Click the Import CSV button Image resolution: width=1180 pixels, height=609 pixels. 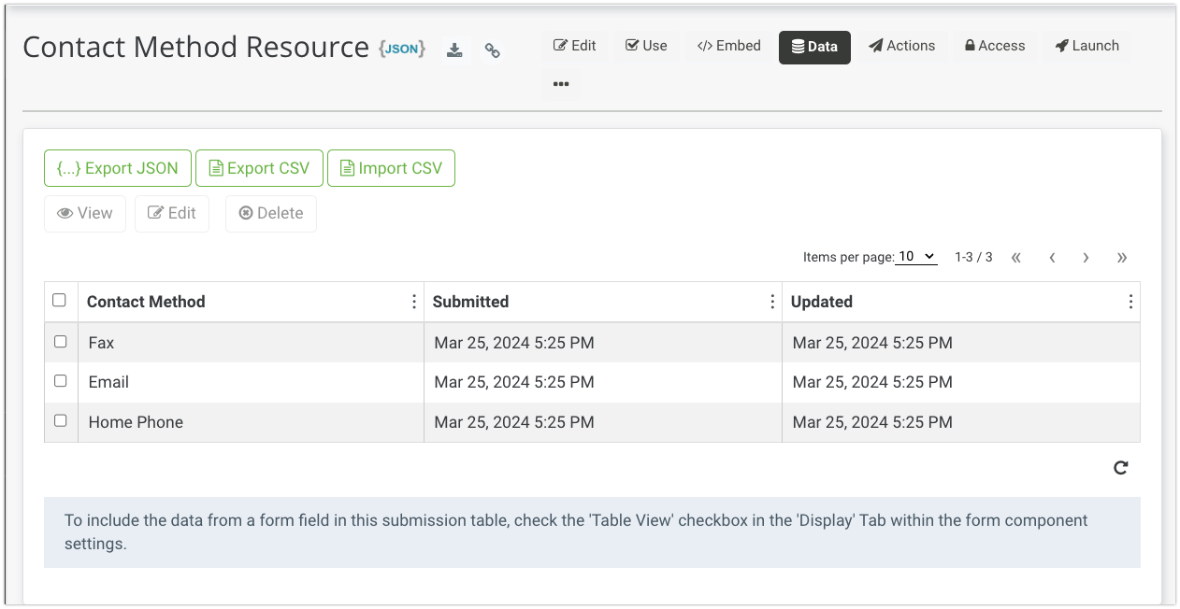[x=391, y=168]
